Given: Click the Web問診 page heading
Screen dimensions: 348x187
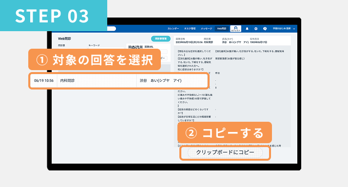Looking at the screenshot, I should (x=64, y=38).
